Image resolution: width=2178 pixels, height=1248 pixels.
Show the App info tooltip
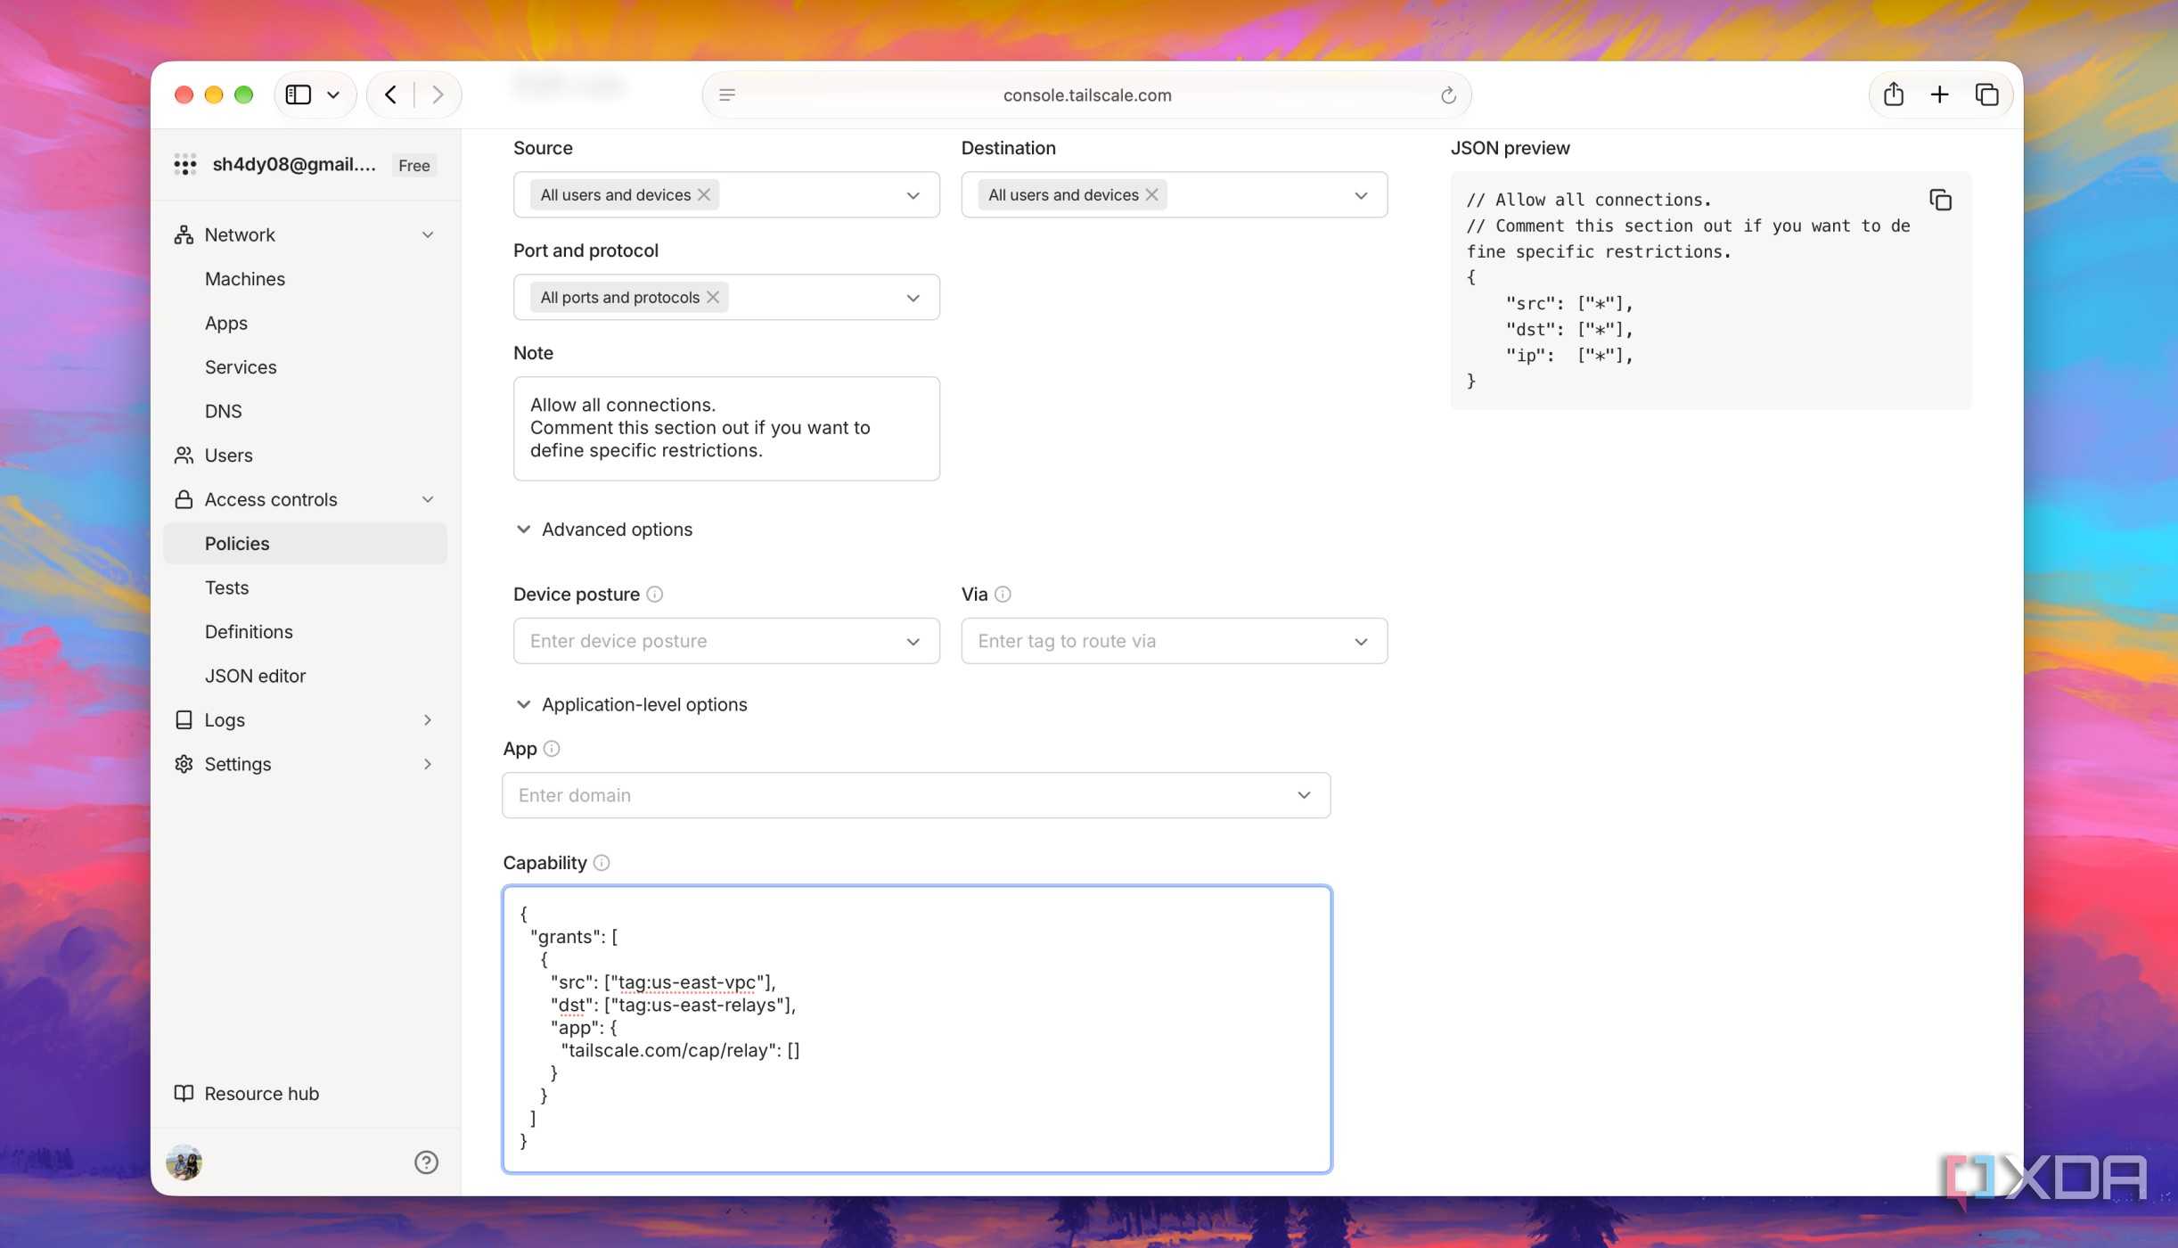(x=552, y=749)
